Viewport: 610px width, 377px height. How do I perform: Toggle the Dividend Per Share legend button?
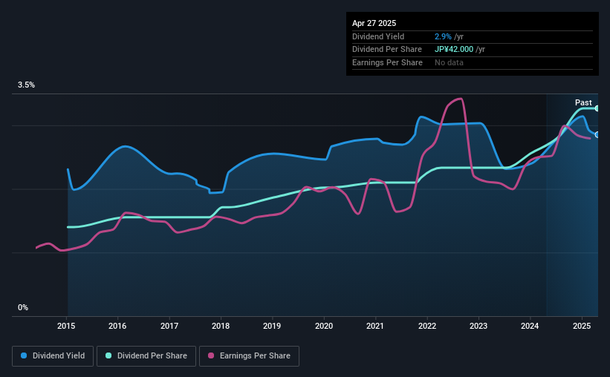[x=146, y=356]
